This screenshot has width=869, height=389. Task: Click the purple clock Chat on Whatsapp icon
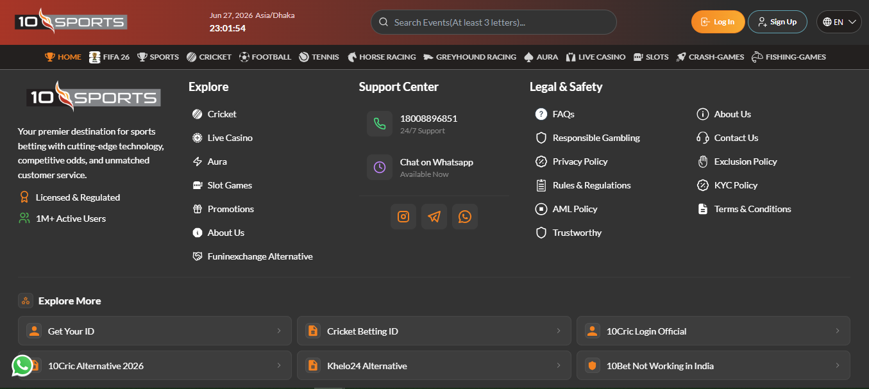tap(380, 167)
